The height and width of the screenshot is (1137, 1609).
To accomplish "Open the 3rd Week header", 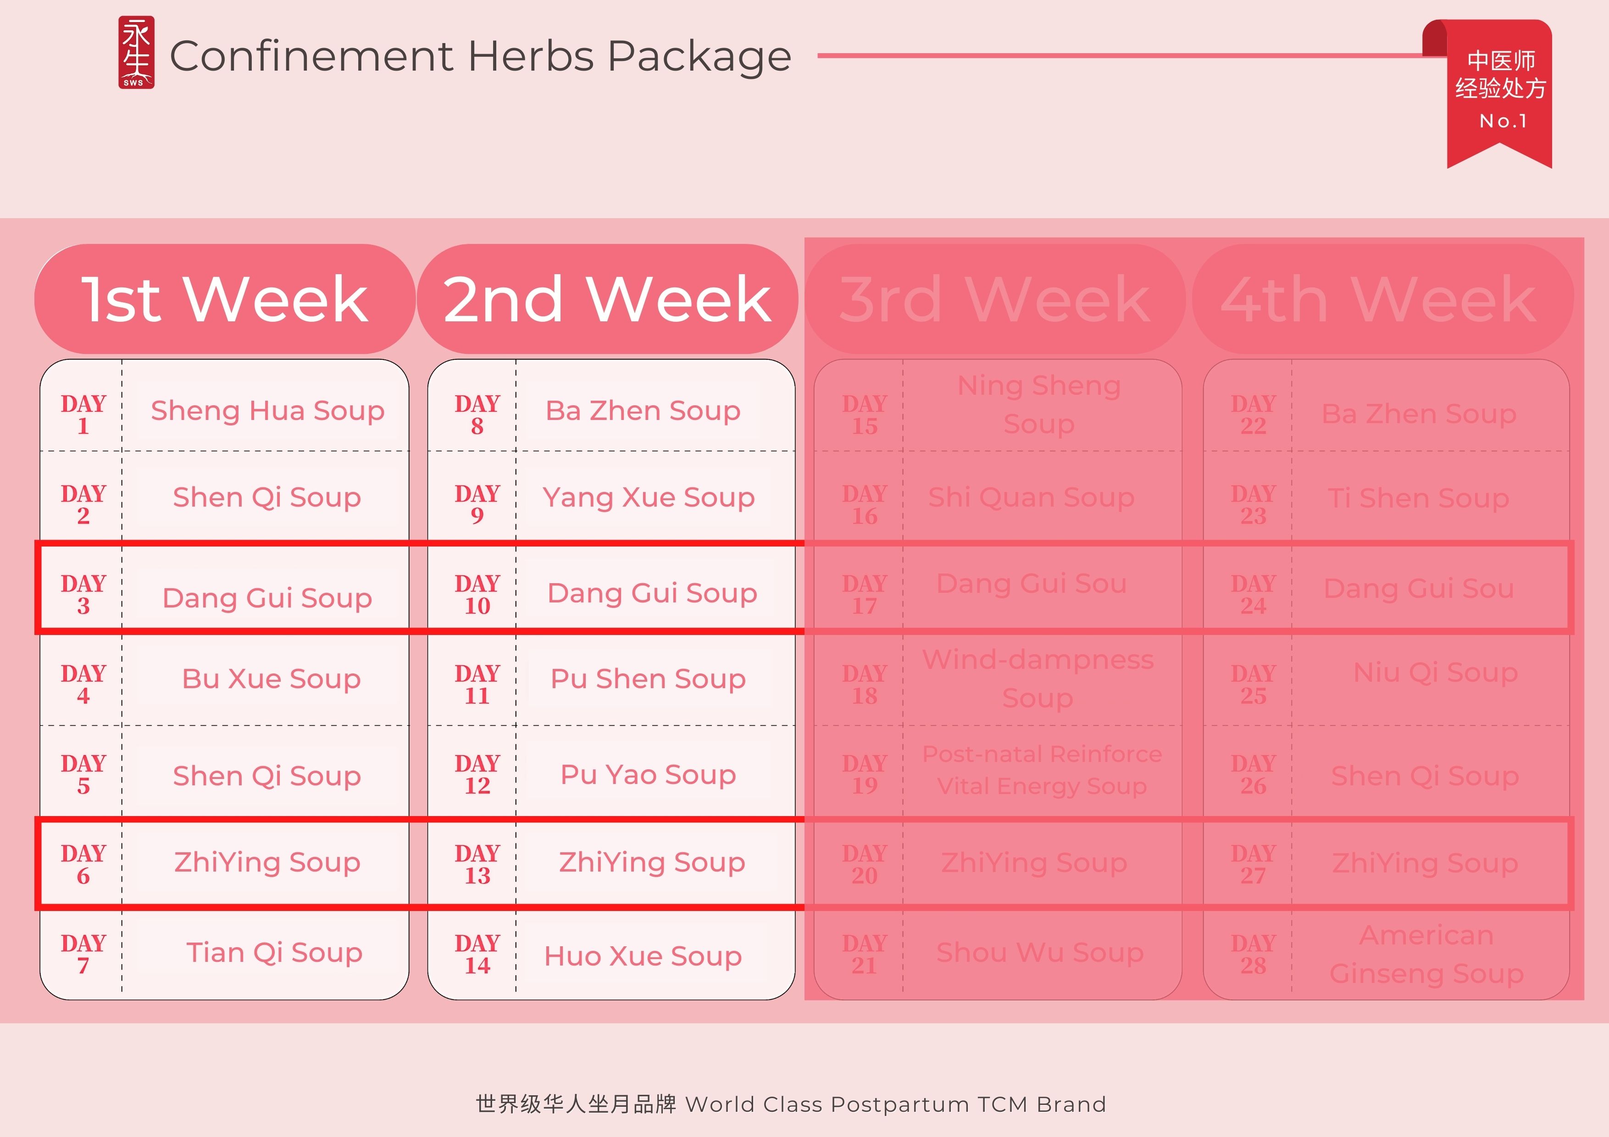I will click(x=994, y=299).
